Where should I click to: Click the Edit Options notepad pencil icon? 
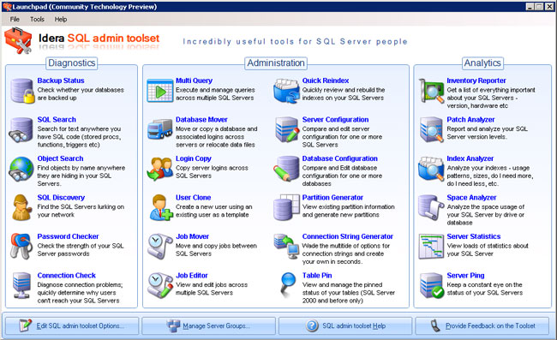[x=25, y=325]
